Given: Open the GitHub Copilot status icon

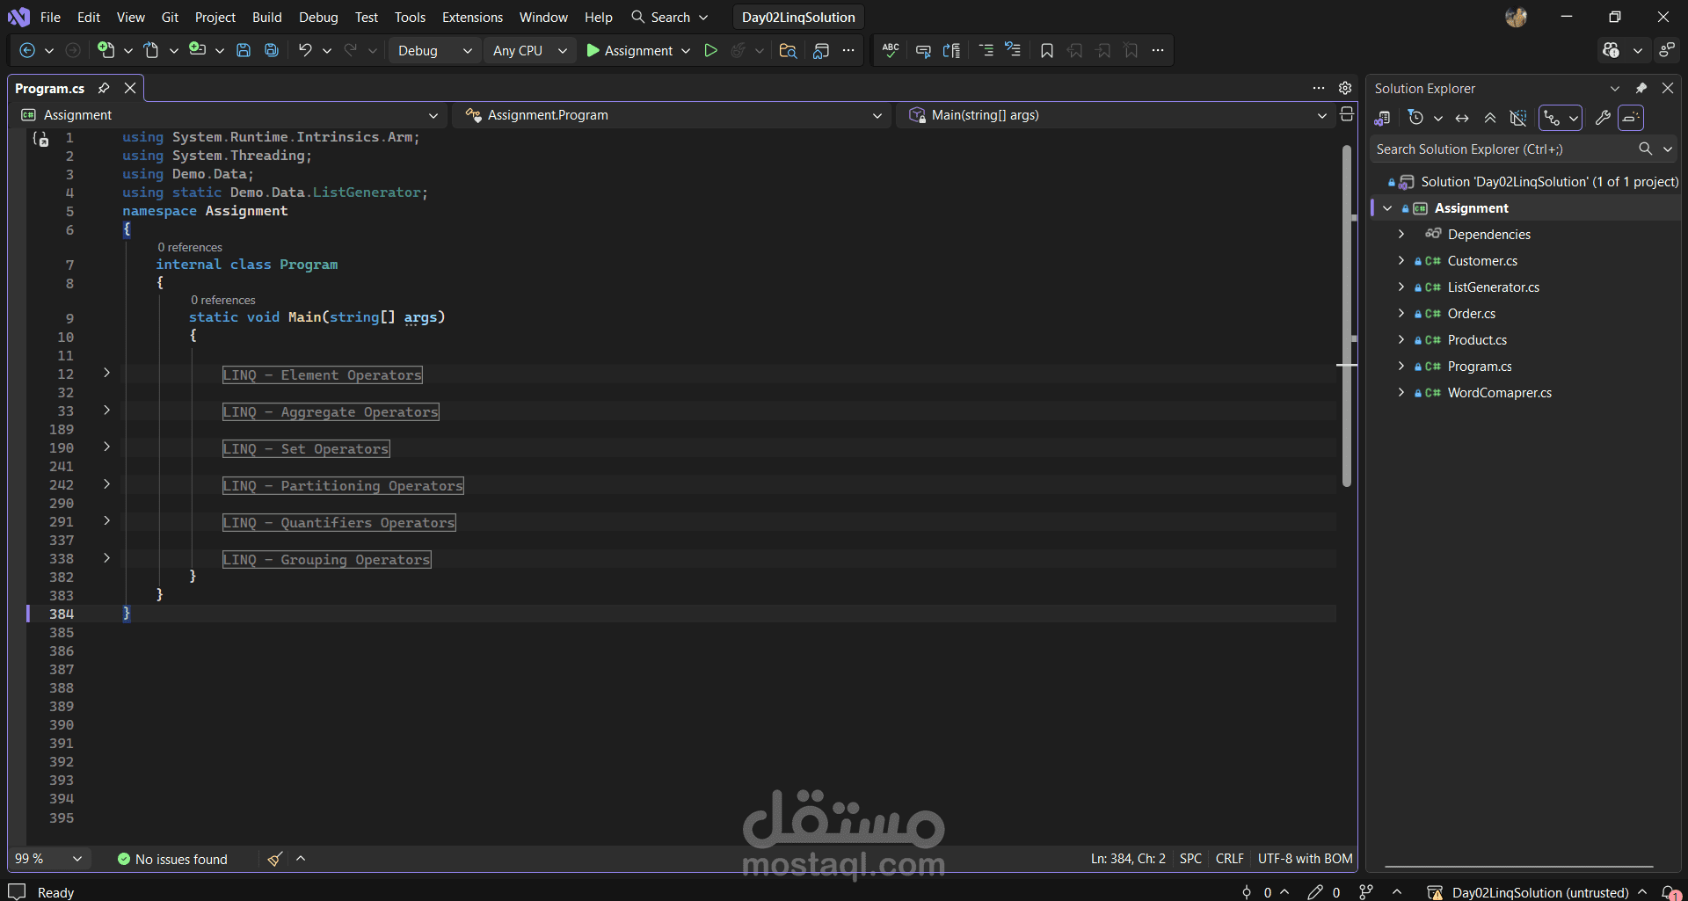Looking at the screenshot, I should 1611,51.
